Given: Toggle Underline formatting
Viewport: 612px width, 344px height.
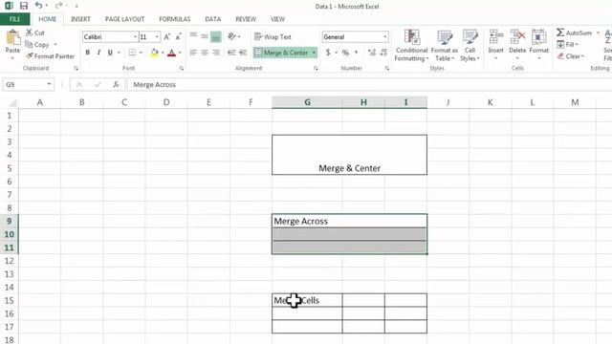Looking at the screenshot, I should coord(110,53).
